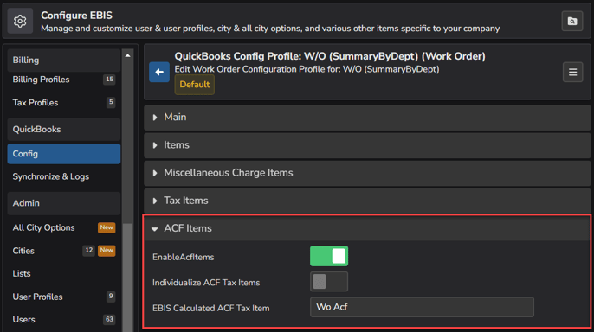Click the EnableAcfItems label

click(x=183, y=257)
